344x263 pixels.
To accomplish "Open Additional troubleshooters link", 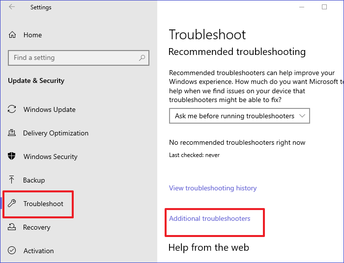I will tap(209, 218).
